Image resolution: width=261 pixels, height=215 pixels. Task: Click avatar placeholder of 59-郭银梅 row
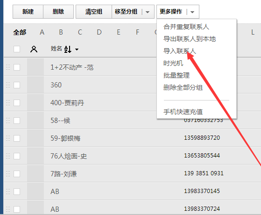coord(35,138)
